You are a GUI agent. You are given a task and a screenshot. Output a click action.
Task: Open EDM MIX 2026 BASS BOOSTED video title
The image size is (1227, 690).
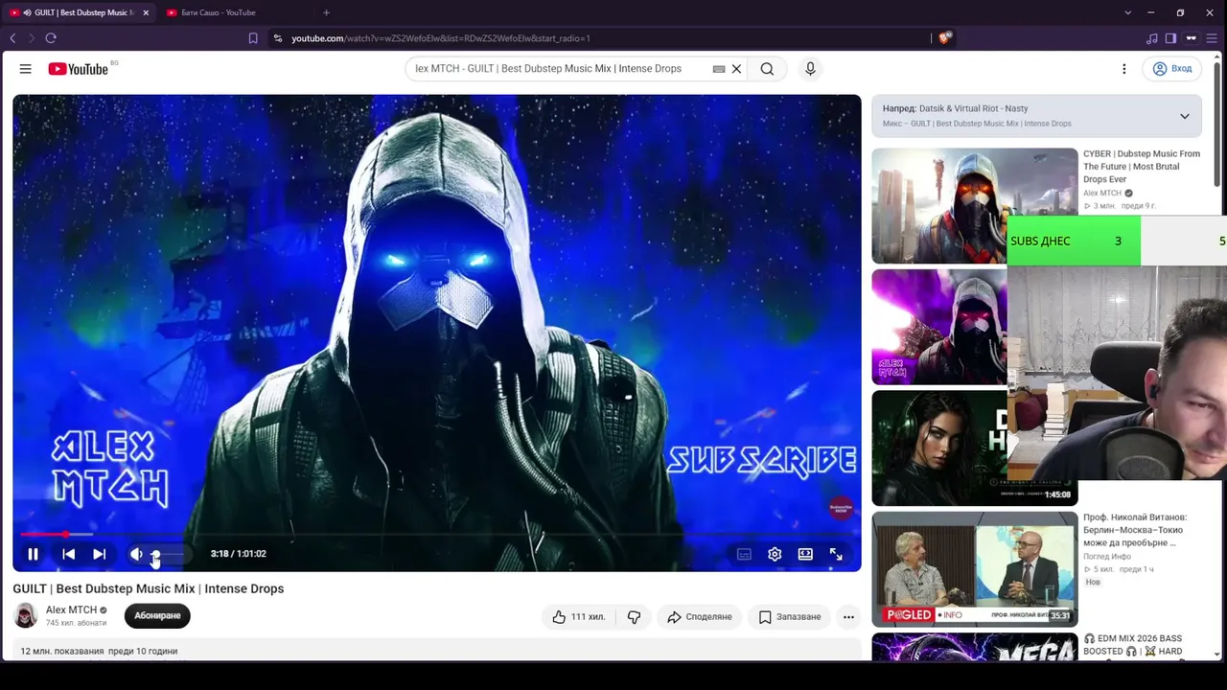(1133, 645)
